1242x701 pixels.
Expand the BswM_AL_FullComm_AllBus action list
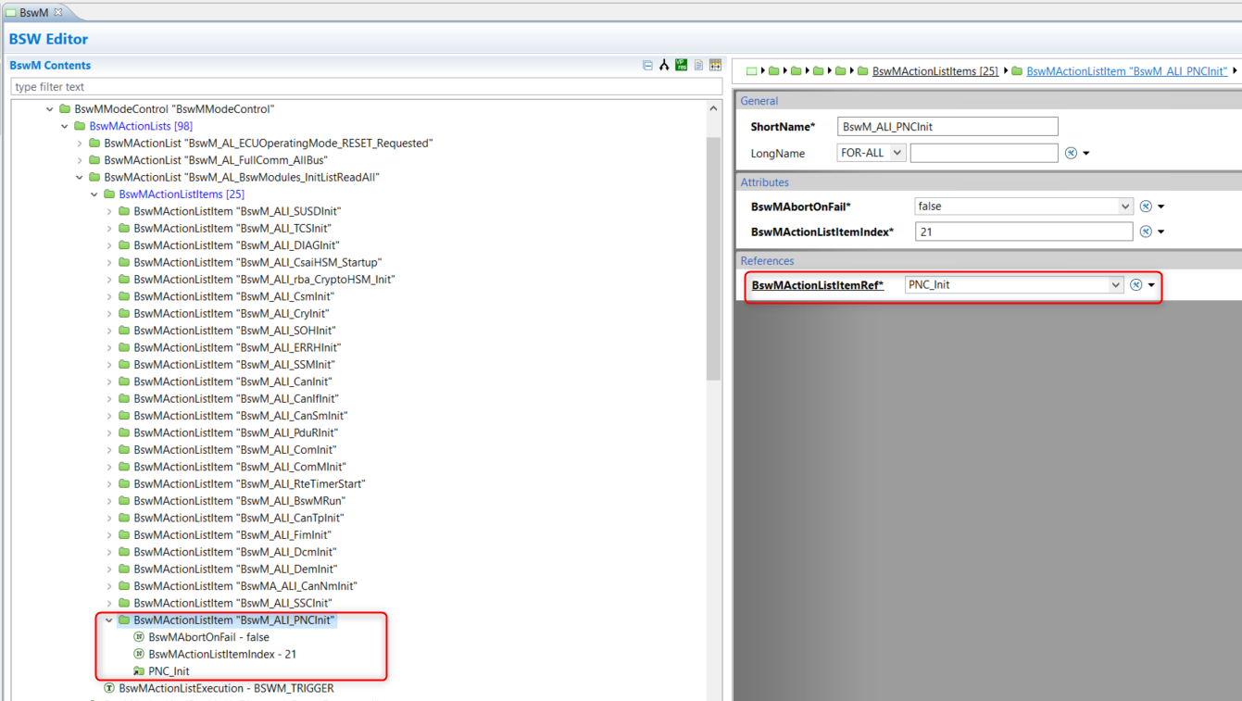80,160
